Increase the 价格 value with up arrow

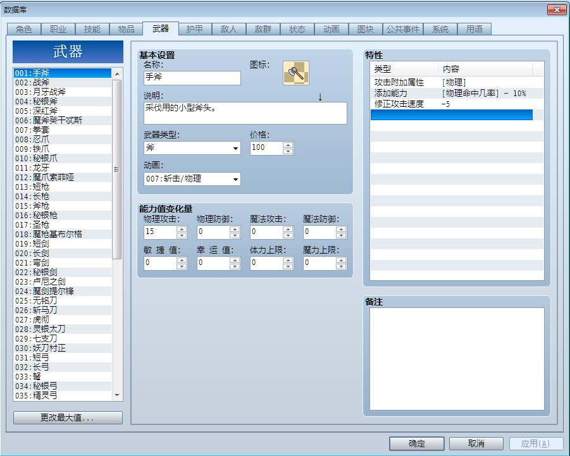[288, 145]
